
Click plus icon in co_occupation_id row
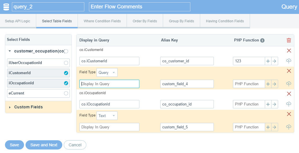pyautogui.click(x=268, y=104)
